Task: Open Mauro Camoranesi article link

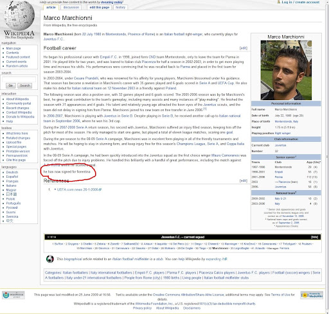Action: (226, 155)
